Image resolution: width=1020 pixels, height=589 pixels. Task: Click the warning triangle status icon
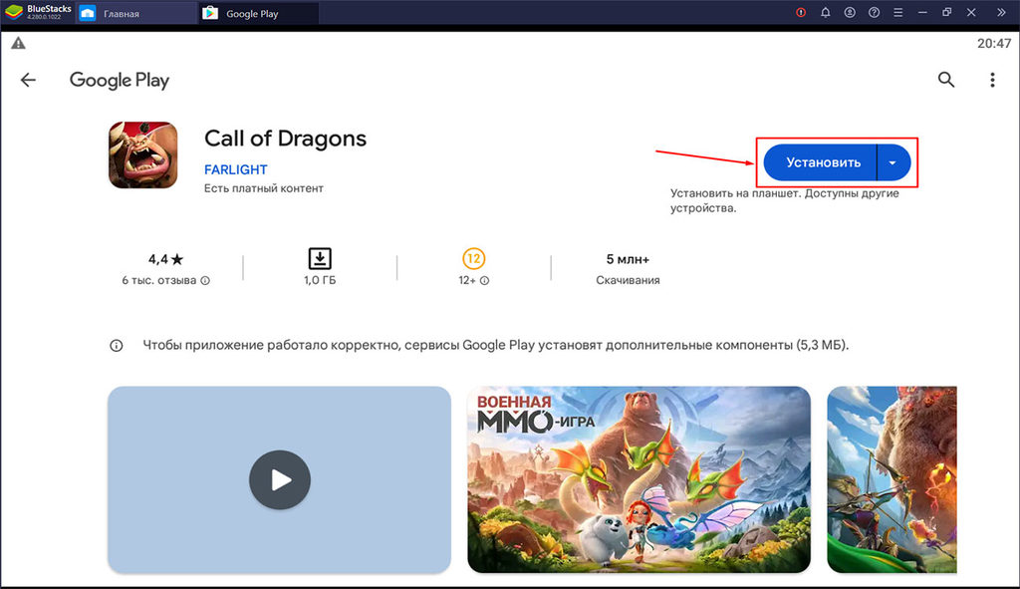click(18, 43)
